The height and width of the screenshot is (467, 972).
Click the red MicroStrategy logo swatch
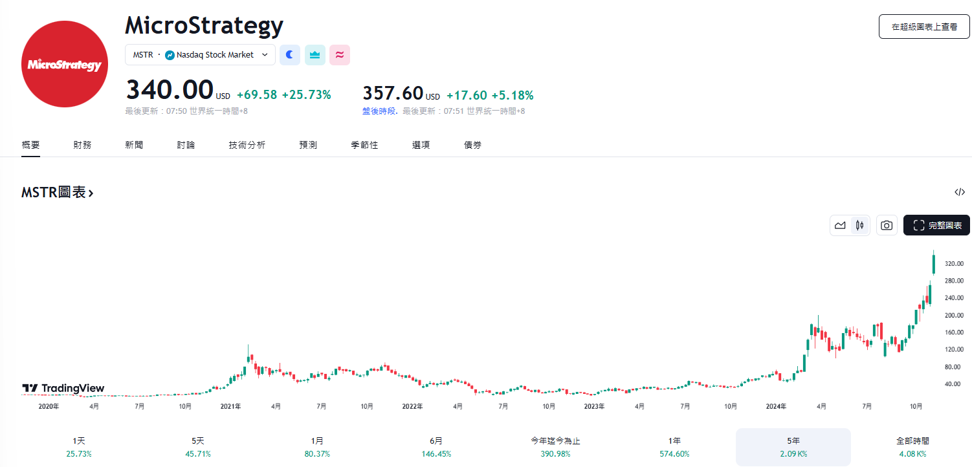pyautogui.click(x=64, y=63)
